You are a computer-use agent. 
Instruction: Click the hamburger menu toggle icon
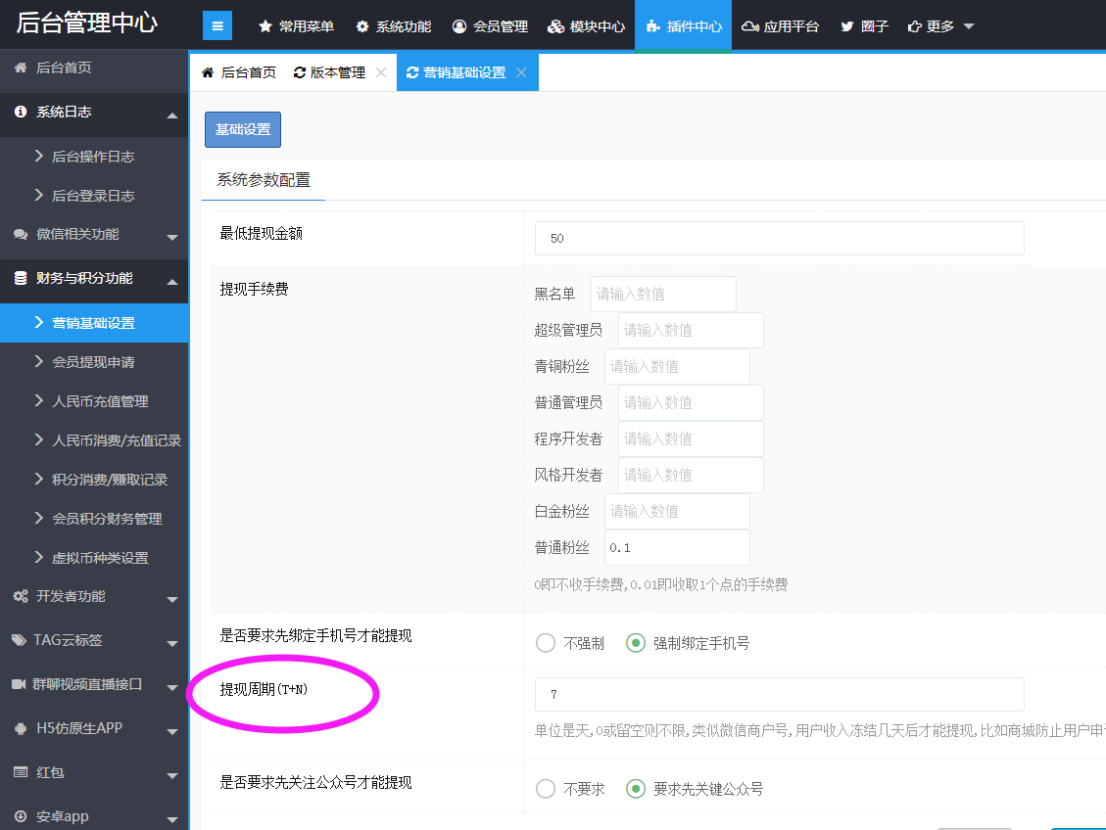[217, 26]
